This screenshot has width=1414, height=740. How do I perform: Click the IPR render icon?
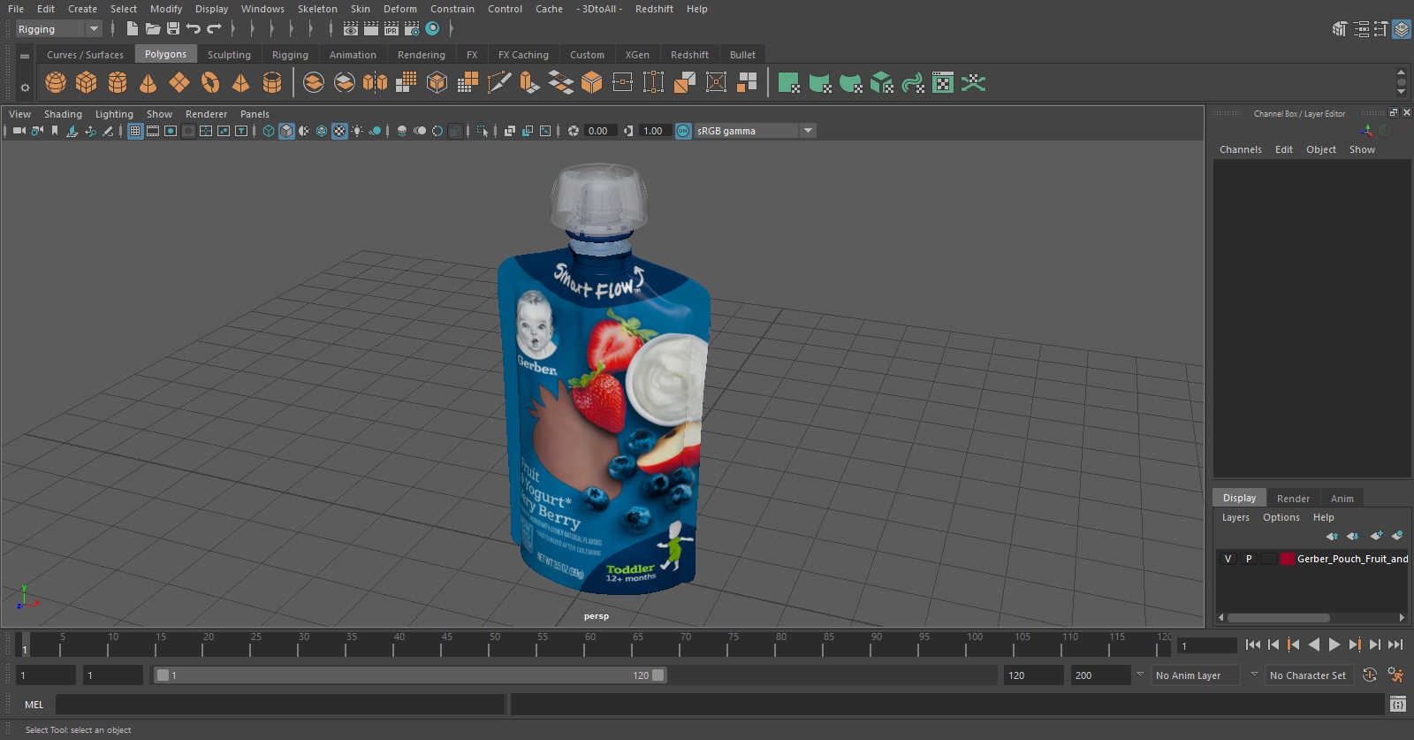point(392,28)
